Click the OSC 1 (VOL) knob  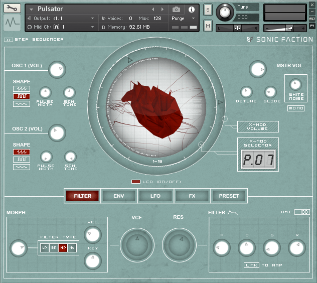(x=57, y=70)
